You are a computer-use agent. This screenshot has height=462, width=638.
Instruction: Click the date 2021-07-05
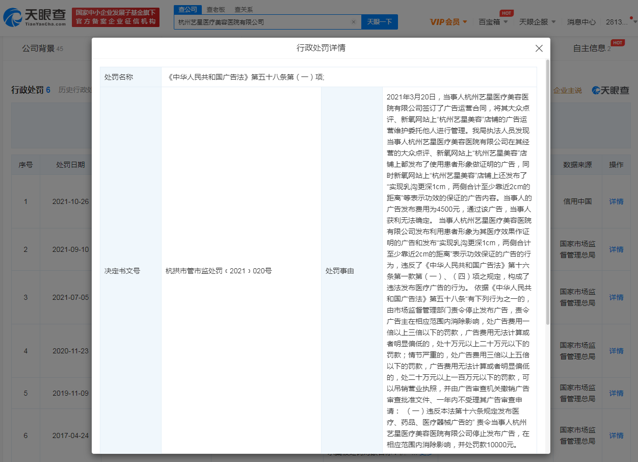[70, 297]
